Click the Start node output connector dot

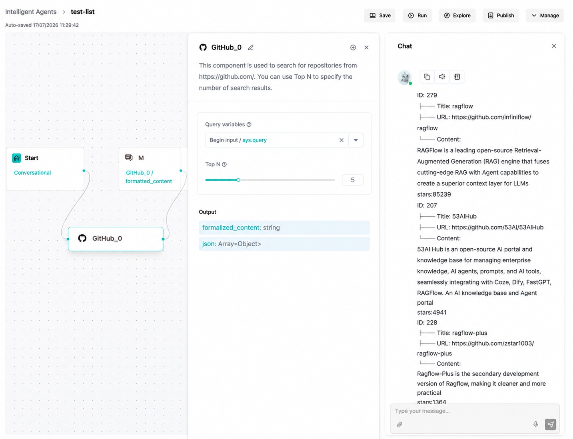click(x=84, y=171)
